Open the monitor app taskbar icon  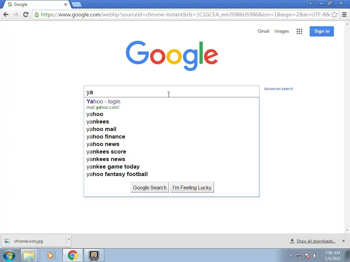pos(94,255)
